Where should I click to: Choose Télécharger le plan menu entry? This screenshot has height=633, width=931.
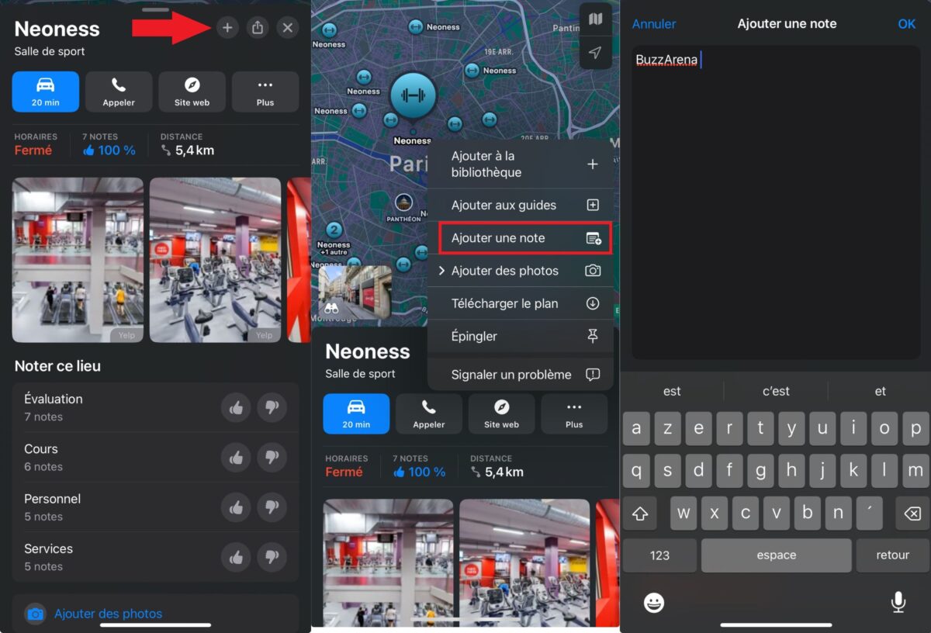tap(521, 303)
